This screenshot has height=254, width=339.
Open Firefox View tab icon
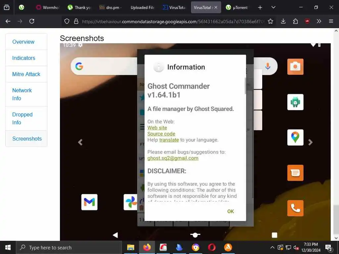7,7
